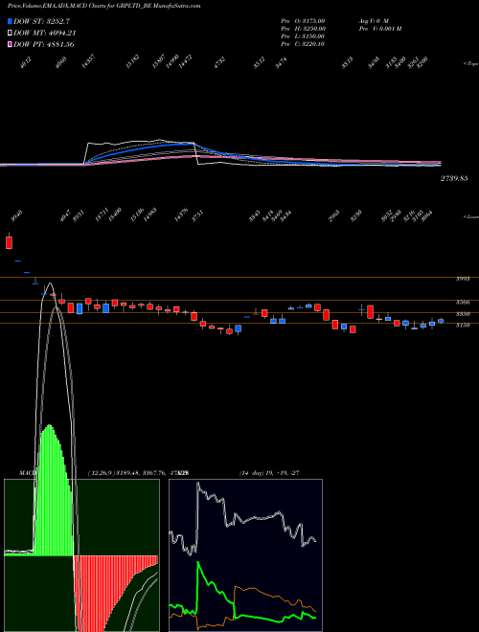
Task: Select the 'DOW ST: 3252.7' legend text
Action: pyautogui.click(x=42, y=21)
